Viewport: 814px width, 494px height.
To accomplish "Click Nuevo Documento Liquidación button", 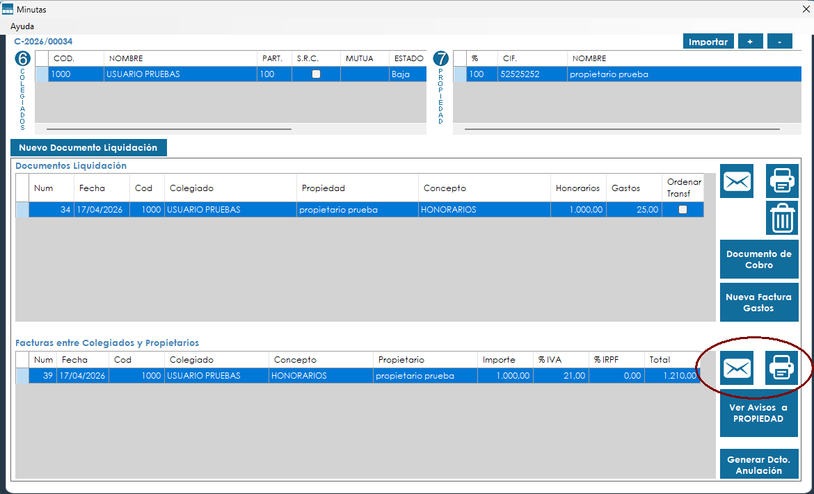I will coord(88,147).
